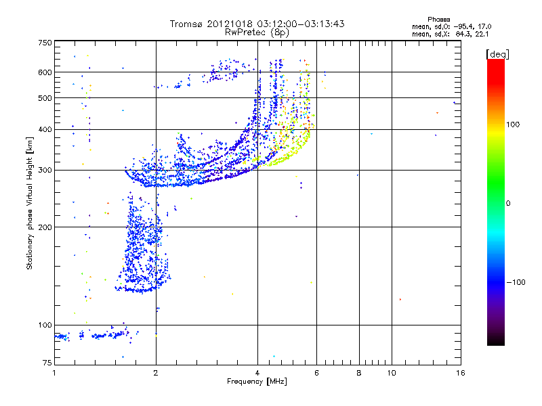Select the 'RwPretec (8p)' subtitle text

point(257,32)
